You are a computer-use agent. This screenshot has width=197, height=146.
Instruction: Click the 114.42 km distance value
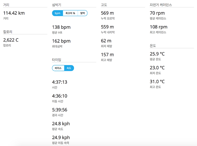pyautogui.click(x=14, y=13)
